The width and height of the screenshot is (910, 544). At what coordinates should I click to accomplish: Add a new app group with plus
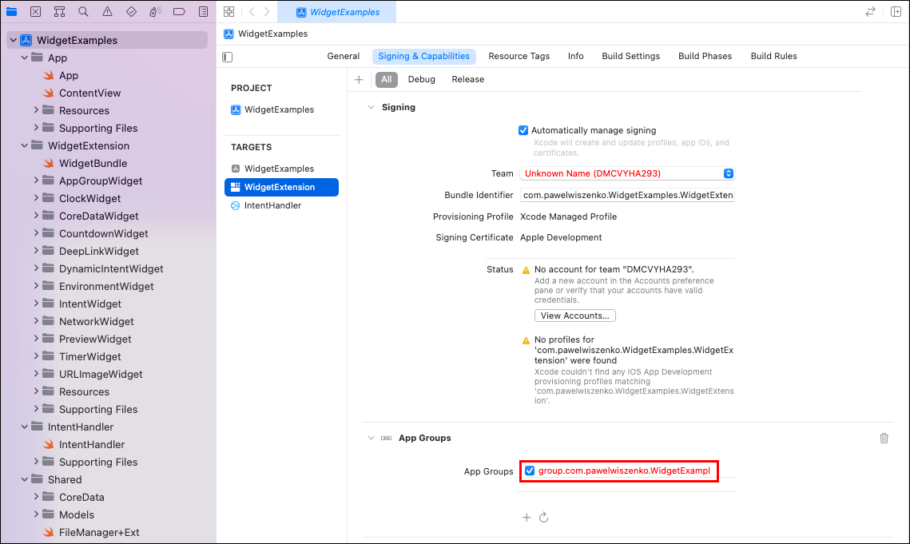click(527, 518)
